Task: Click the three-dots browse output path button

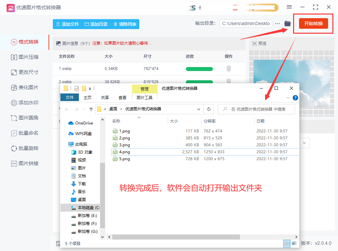Action: 277,23
